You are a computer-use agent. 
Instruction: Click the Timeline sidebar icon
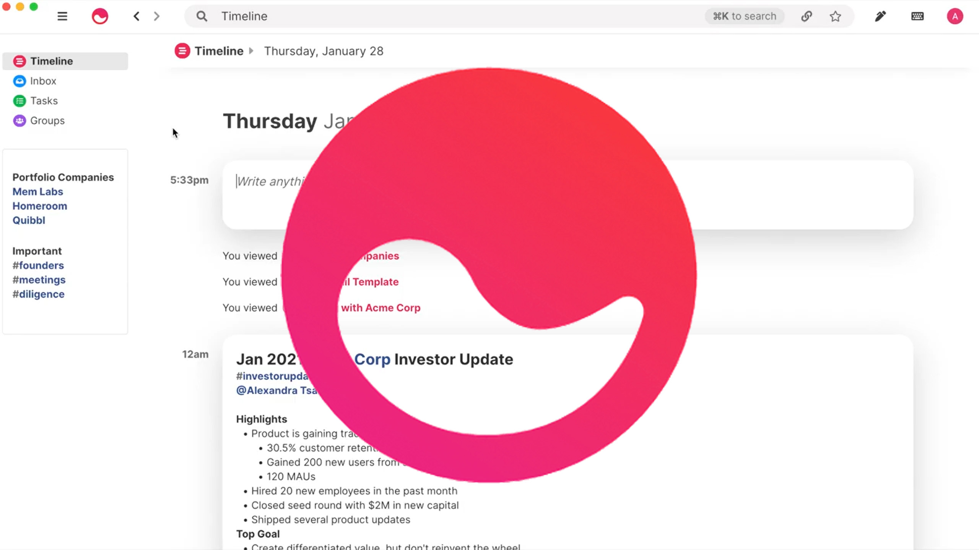pyautogui.click(x=20, y=61)
